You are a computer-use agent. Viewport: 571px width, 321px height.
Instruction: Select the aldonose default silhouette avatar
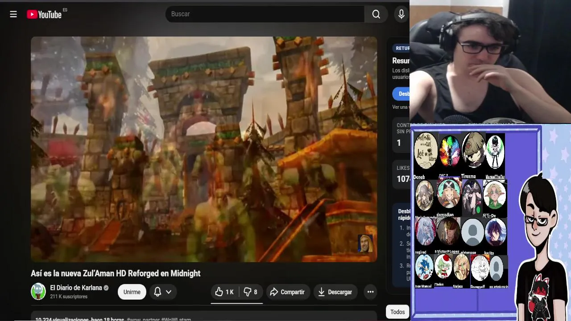[x=472, y=232]
